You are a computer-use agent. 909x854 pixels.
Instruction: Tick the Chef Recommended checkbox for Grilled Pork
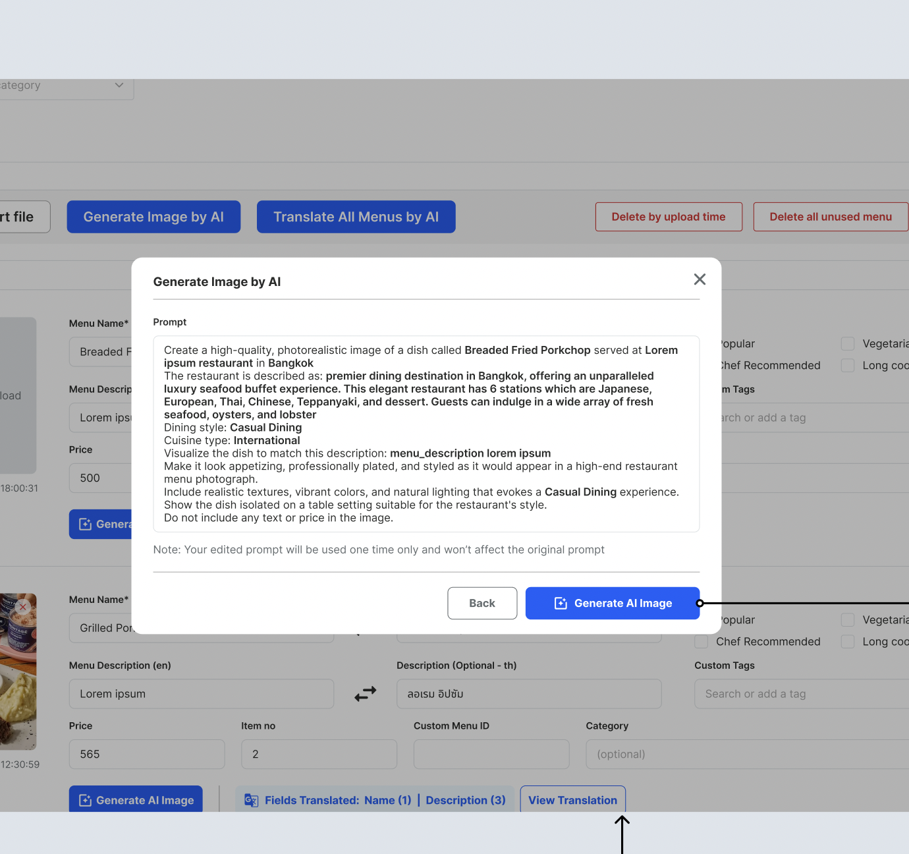point(702,642)
